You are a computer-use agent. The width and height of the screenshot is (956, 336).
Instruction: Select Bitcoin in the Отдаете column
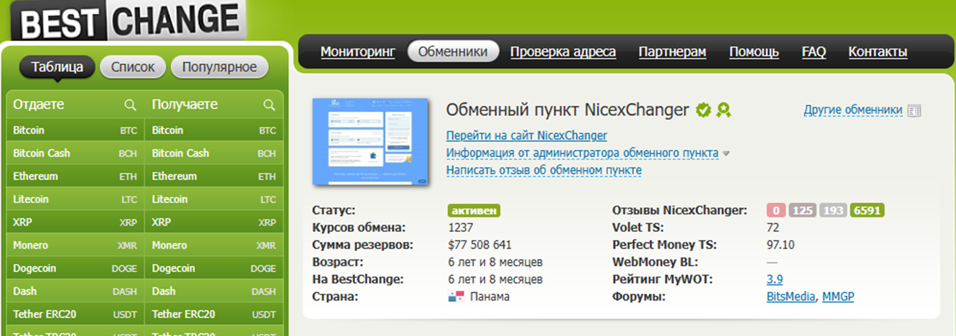[x=29, y=131]
